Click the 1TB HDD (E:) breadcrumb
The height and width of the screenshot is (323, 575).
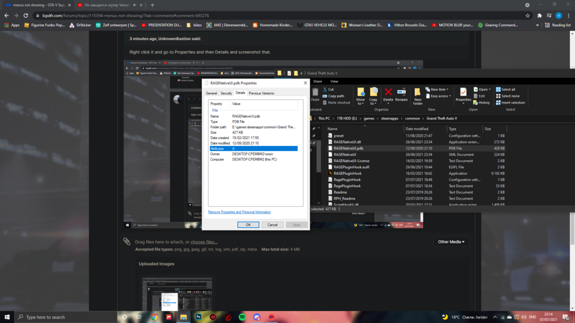click(347, 118)
